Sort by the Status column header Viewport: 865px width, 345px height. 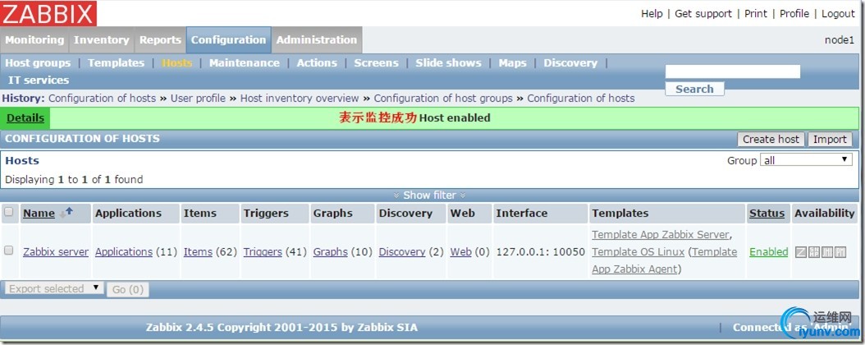[x=767, y=213]
